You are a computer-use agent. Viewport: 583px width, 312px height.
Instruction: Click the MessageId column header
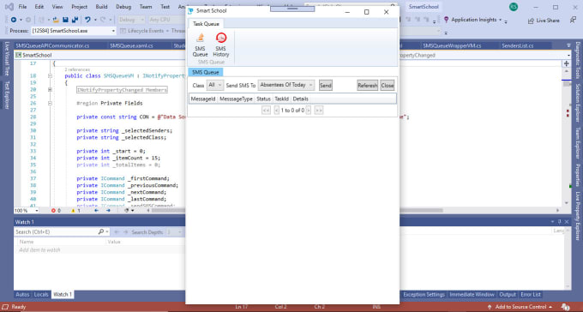pyautogui.click(x=203, y=99)
